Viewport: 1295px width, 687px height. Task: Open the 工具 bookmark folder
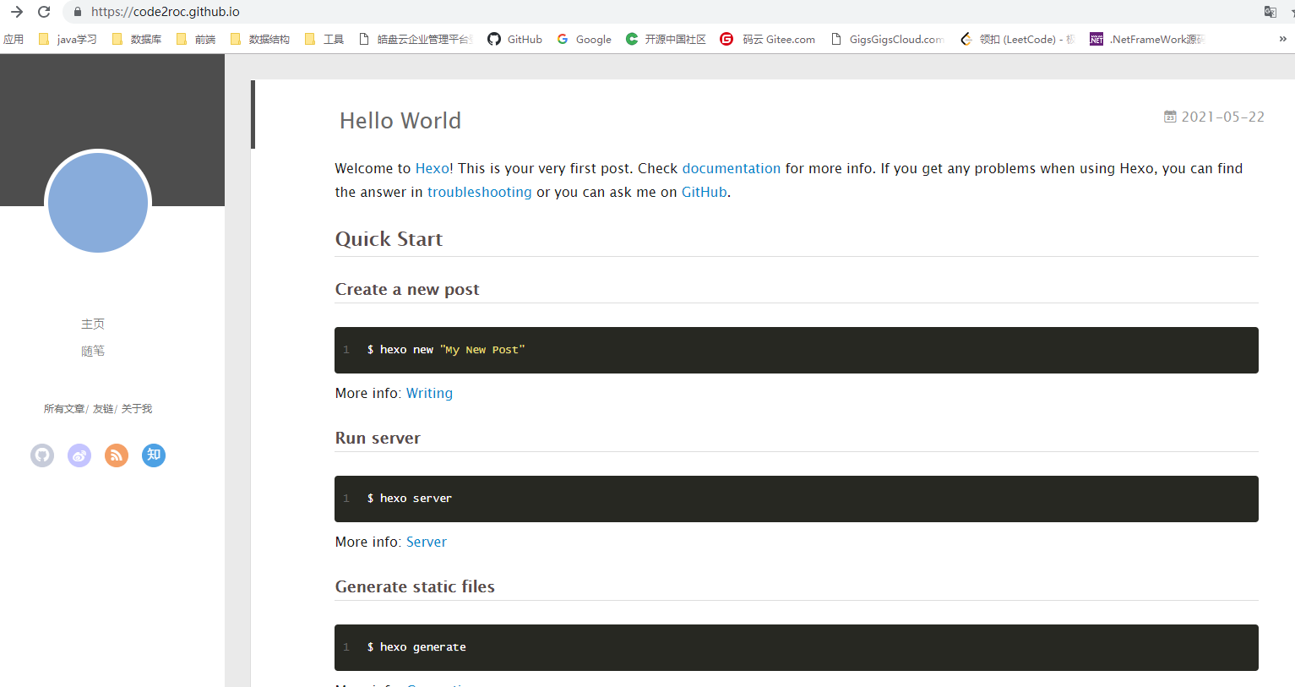pos(324,39)
